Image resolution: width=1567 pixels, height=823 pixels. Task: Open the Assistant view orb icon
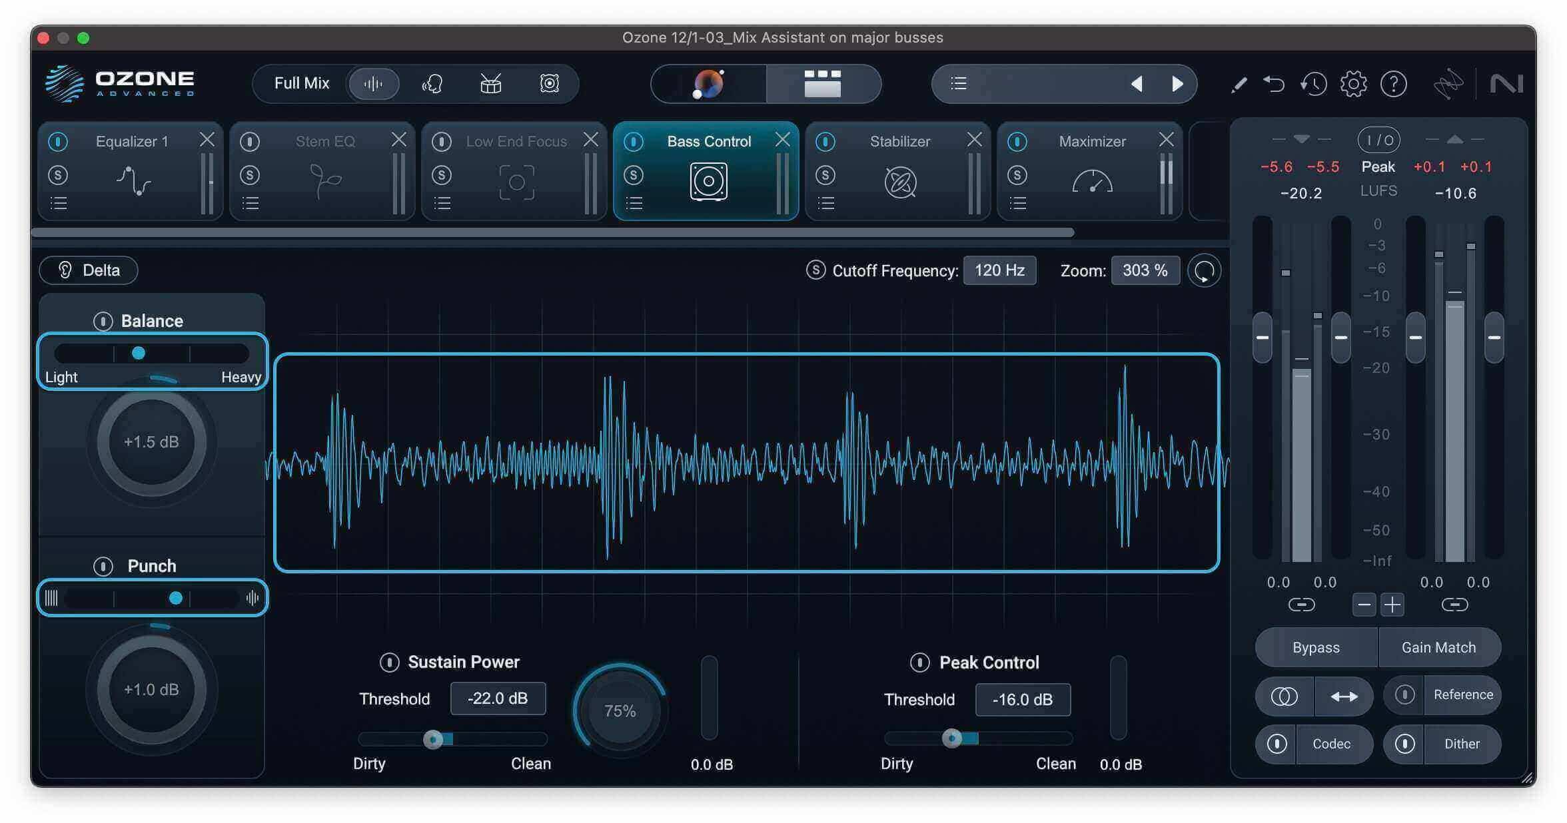(x=708, y=84)
